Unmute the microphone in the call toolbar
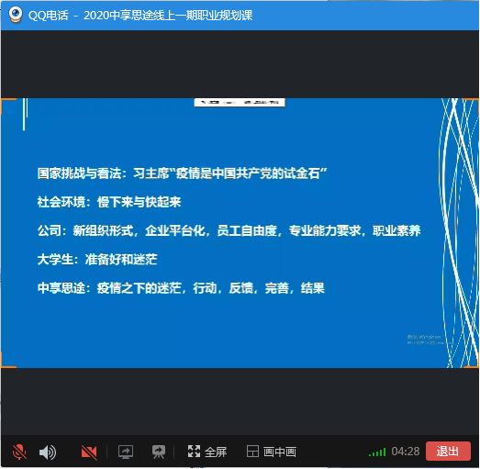Image resolution: width=480 pixels, height=469 pixels. point(19,452)
